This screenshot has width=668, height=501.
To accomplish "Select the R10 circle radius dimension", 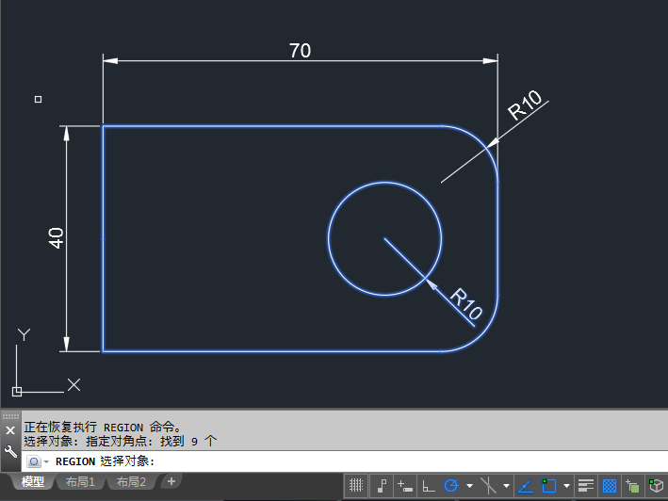I will (466, 304).
